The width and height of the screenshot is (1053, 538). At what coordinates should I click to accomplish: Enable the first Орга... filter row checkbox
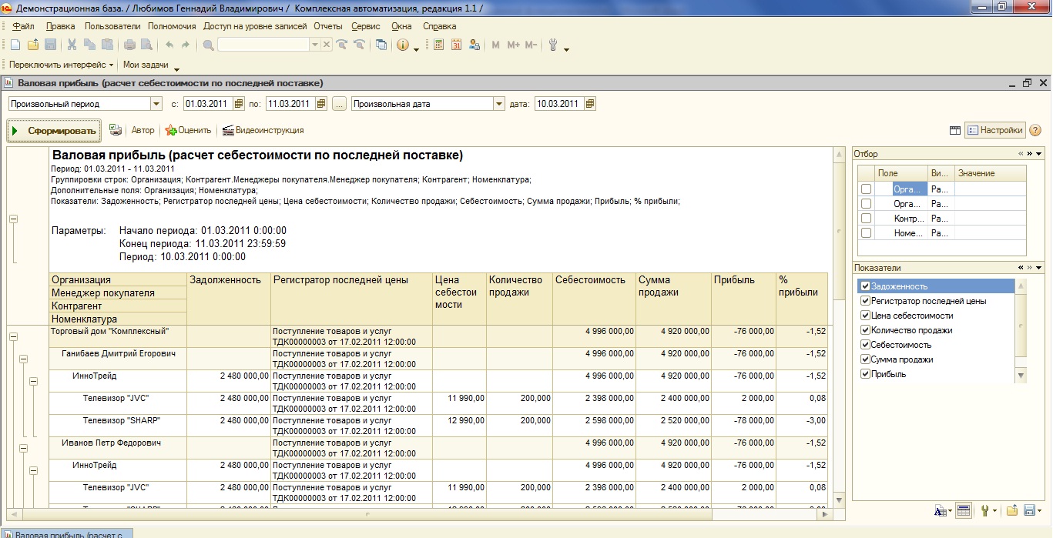(x=867, y=189)
